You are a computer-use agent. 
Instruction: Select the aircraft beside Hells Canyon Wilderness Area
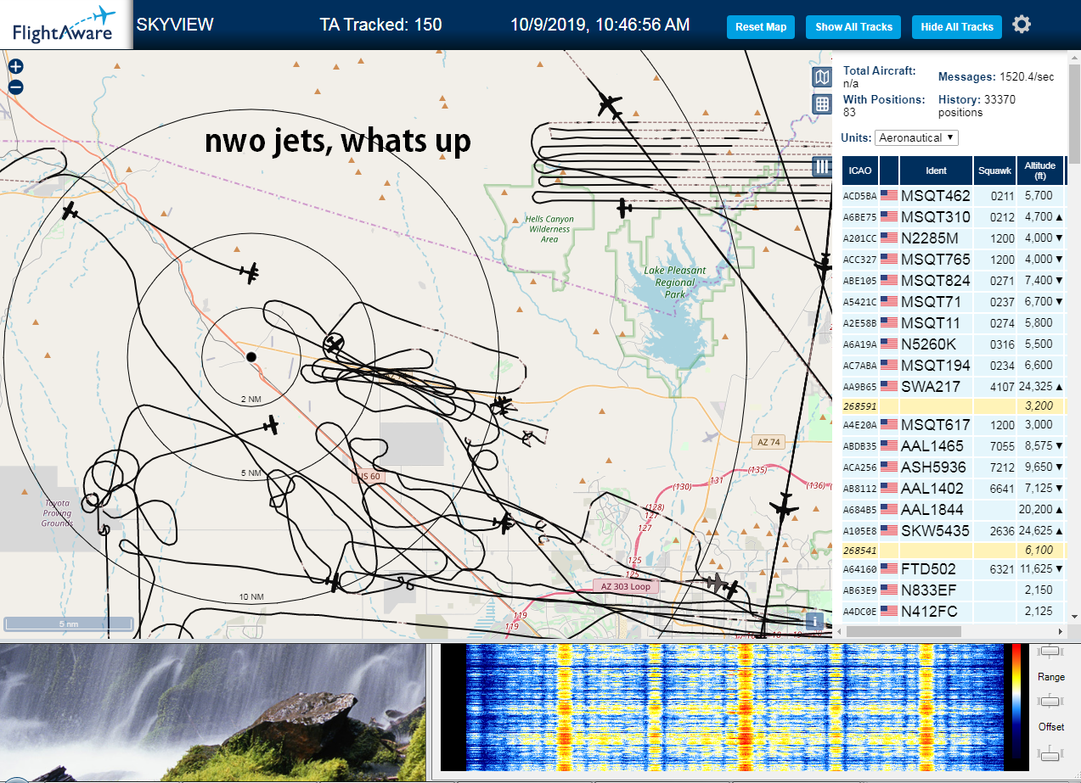(x=624, y=207)
